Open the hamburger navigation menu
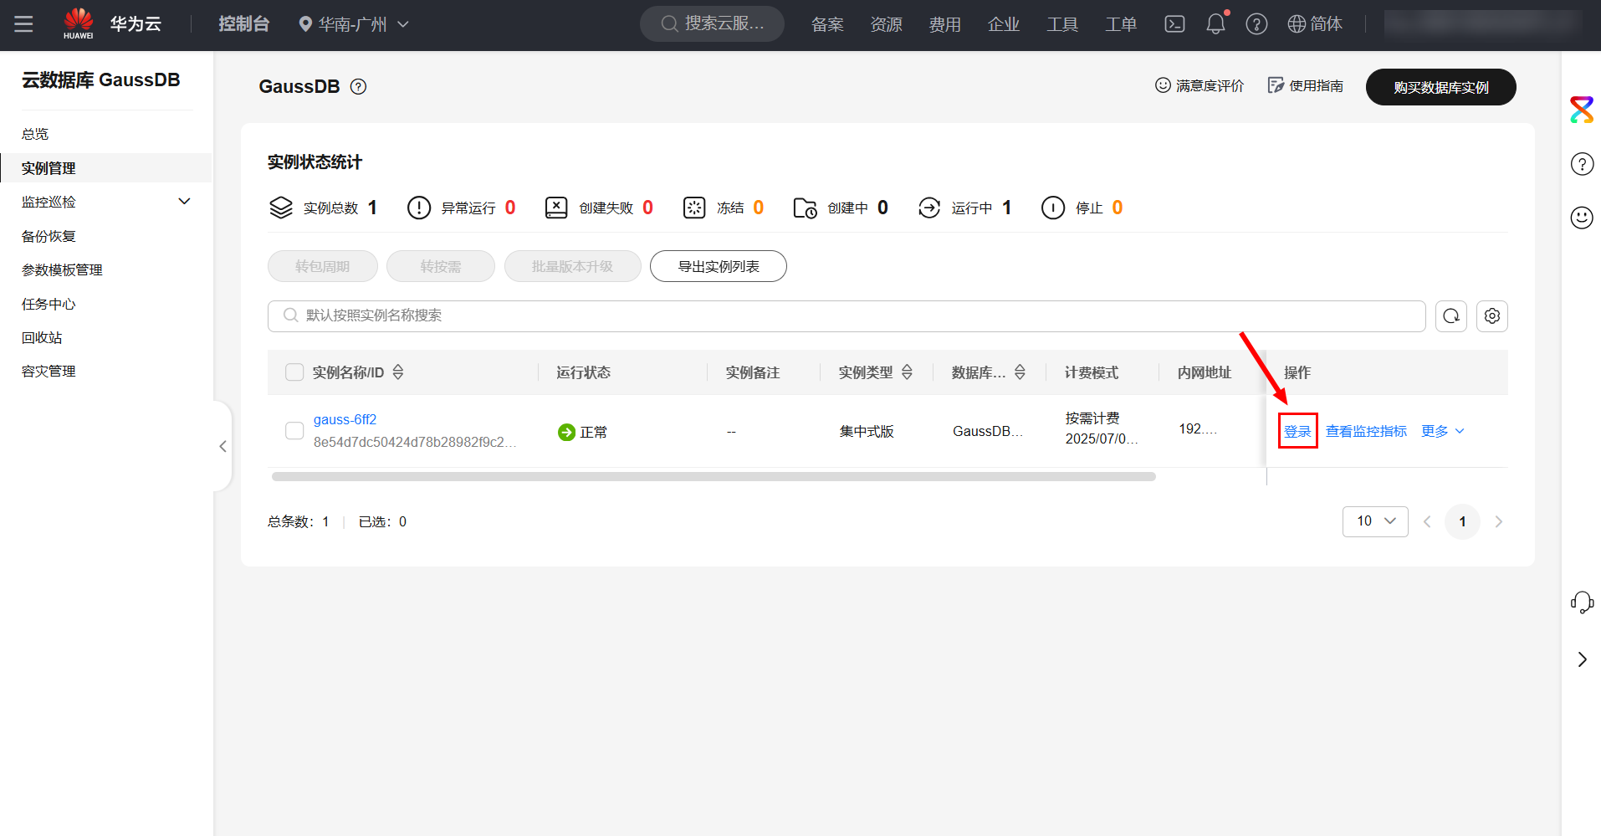 coord(23,24)
